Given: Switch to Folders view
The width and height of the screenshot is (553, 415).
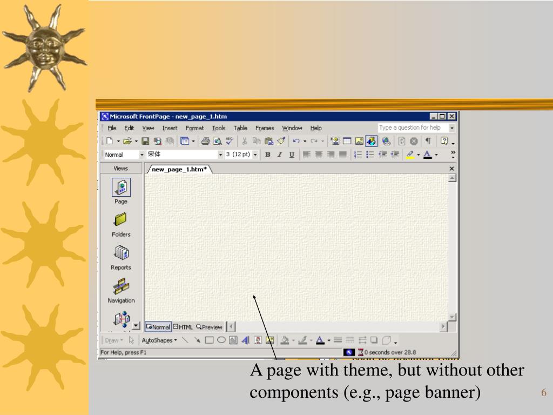Looking at the screenshot, I should pyautogui.click(x=121, y=224).
